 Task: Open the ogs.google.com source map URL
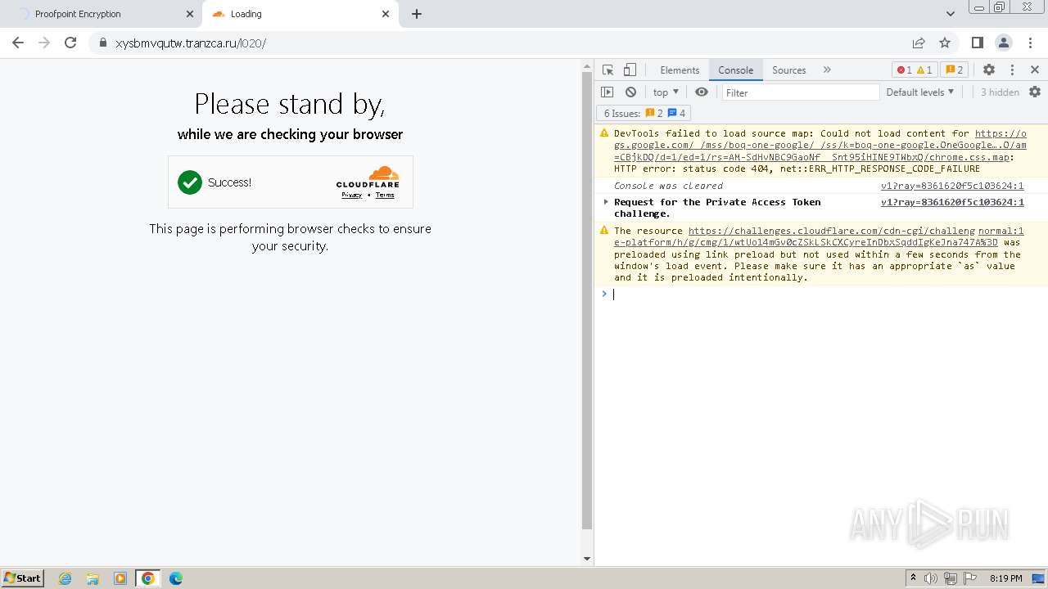tap(820, 146)
